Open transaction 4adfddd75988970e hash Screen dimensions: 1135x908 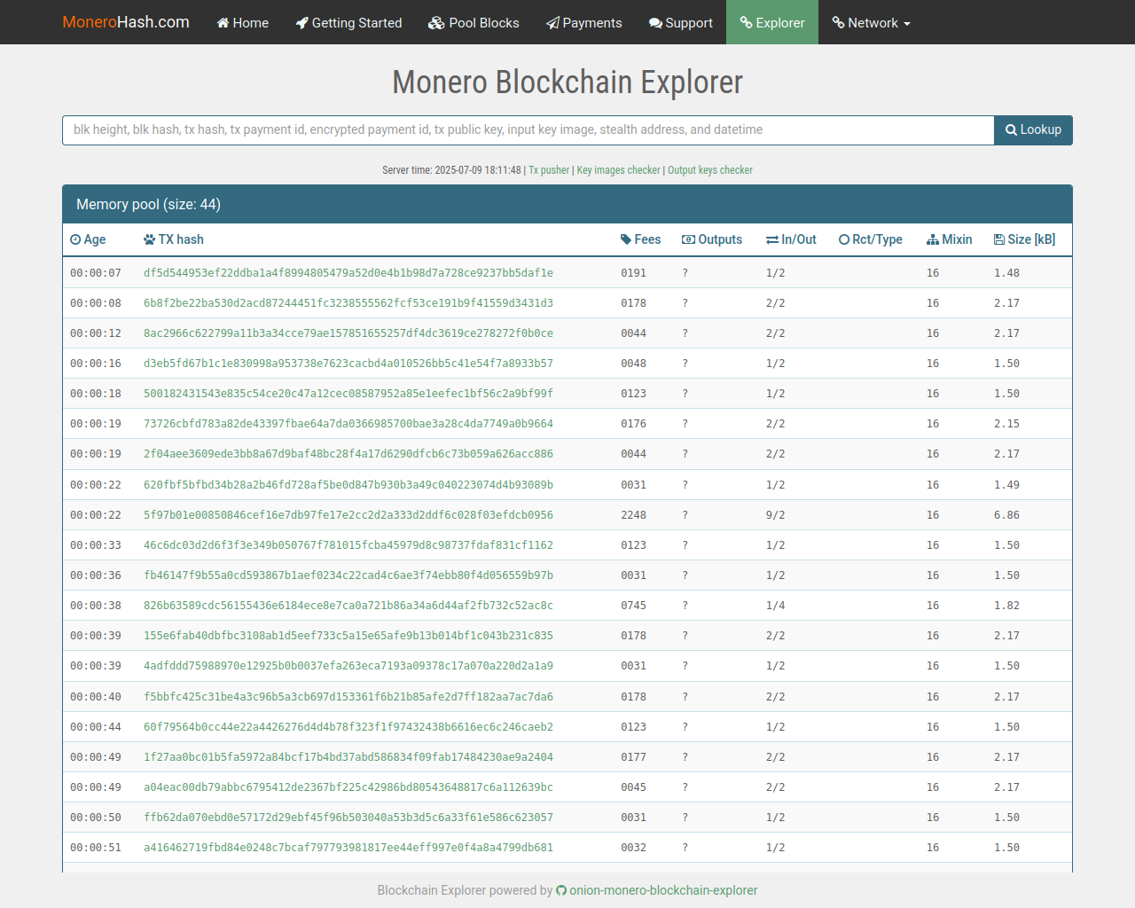pyautogui.click(x=348, y=666)
